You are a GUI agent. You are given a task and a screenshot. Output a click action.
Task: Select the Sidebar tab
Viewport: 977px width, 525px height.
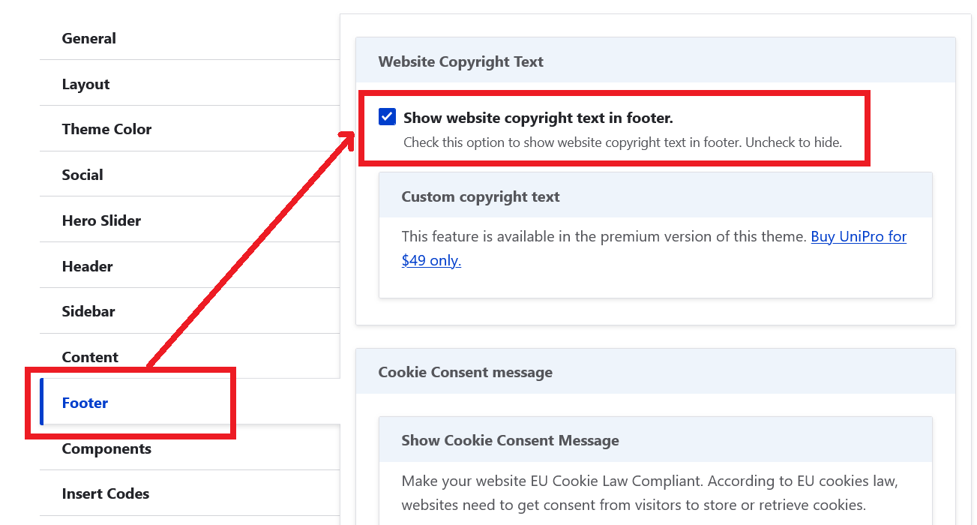click(x=88, y=311)
